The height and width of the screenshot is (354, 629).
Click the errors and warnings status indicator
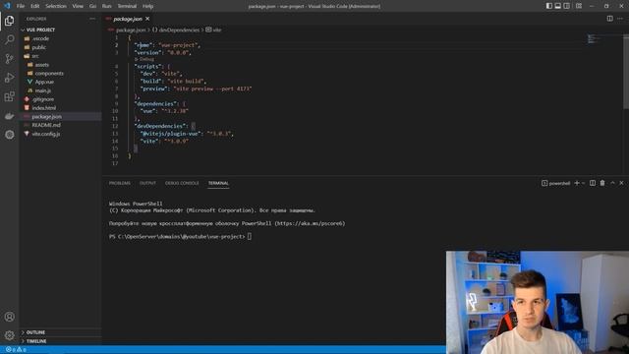(16, 350)
